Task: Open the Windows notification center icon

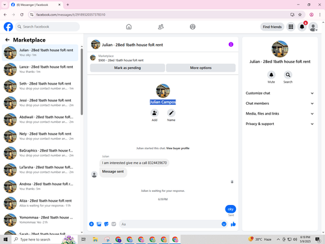Action: pyautogui.click(x=318, y=239)
